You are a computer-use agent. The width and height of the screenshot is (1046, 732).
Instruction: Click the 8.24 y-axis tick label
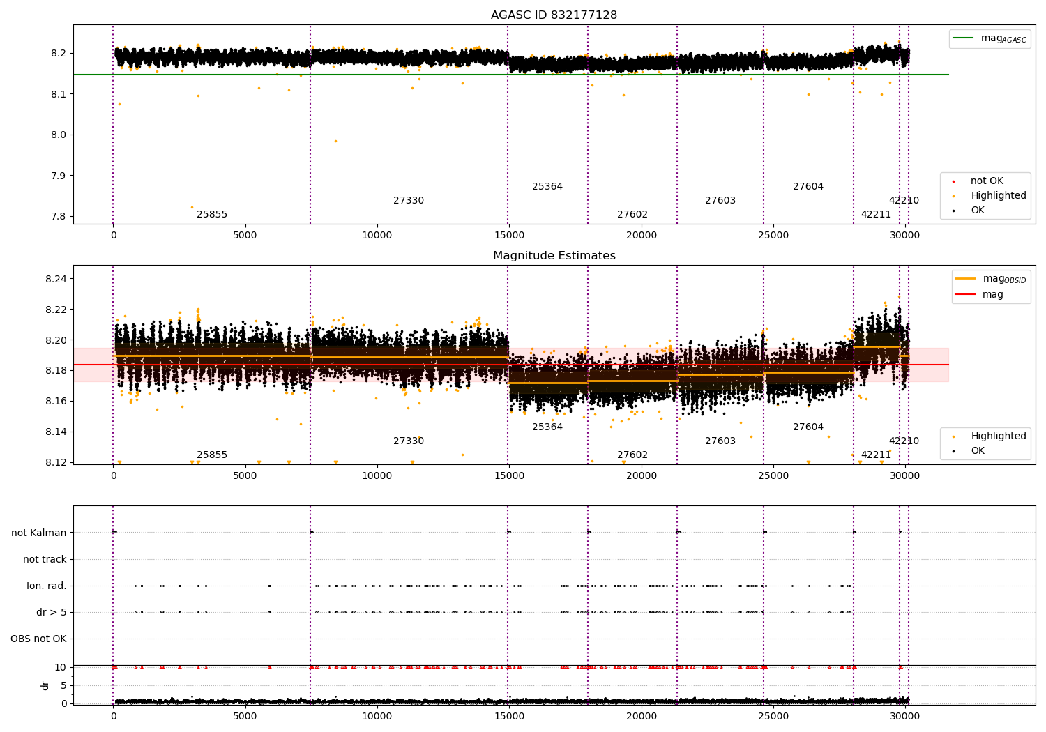point(56,279)
